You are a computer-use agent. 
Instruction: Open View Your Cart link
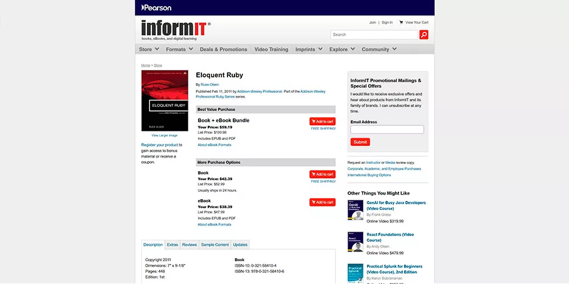(x=417, y=23)
